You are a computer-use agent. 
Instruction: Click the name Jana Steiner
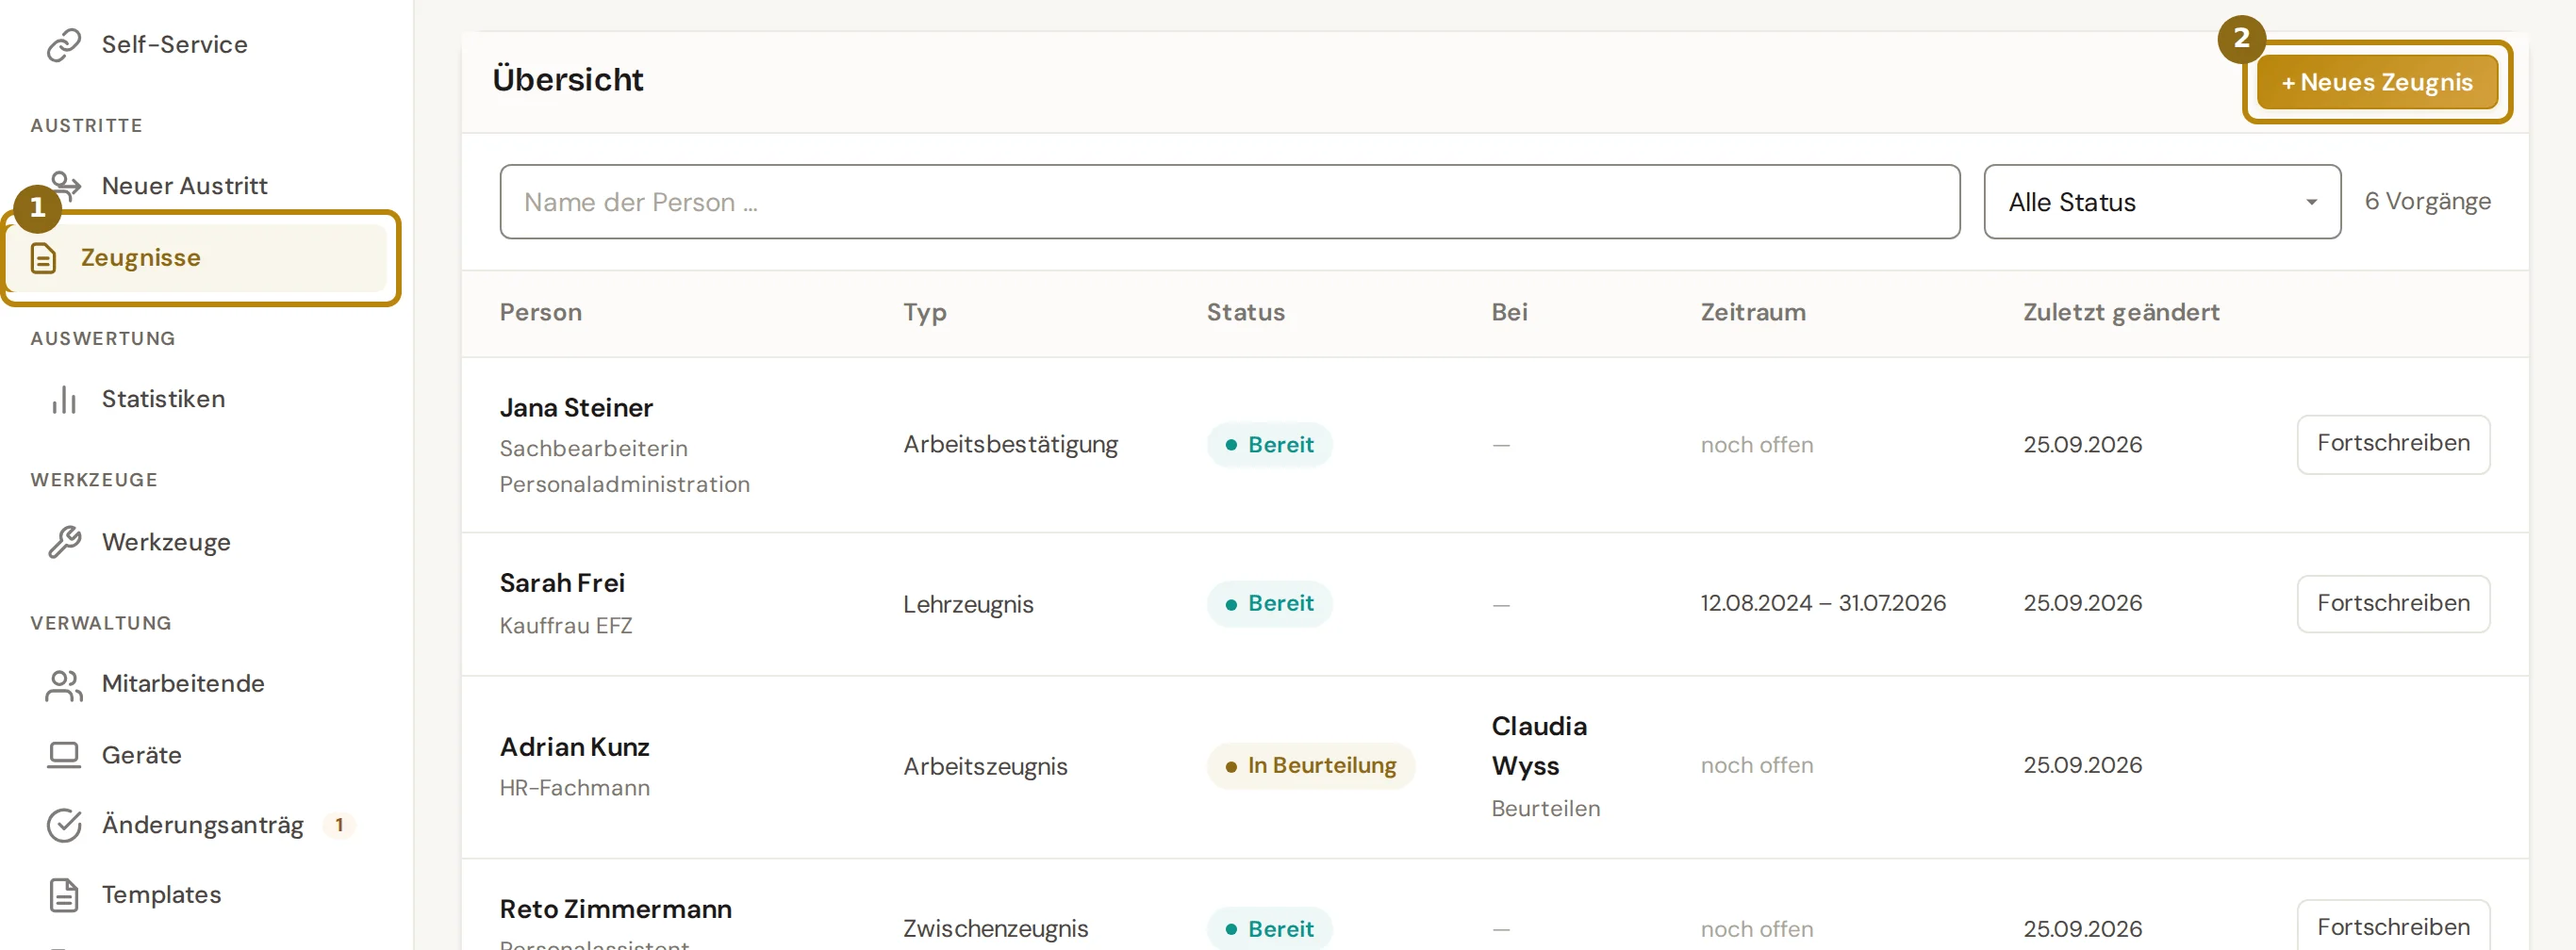(576, 408)
